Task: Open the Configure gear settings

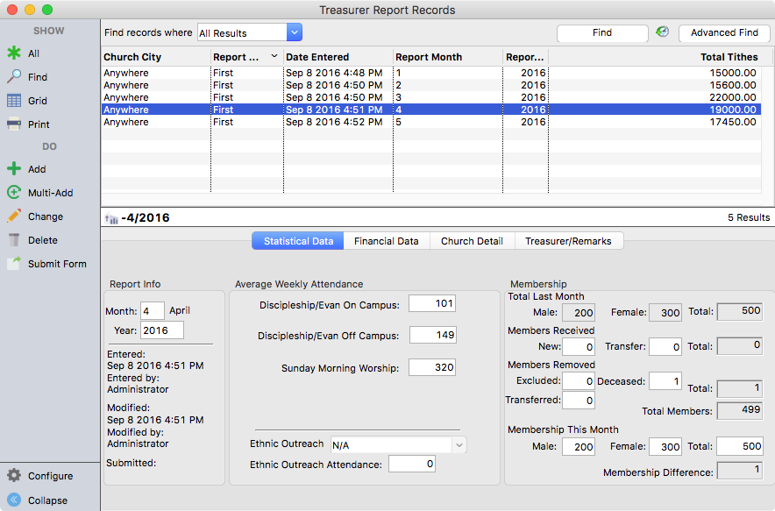Action: 14,476
